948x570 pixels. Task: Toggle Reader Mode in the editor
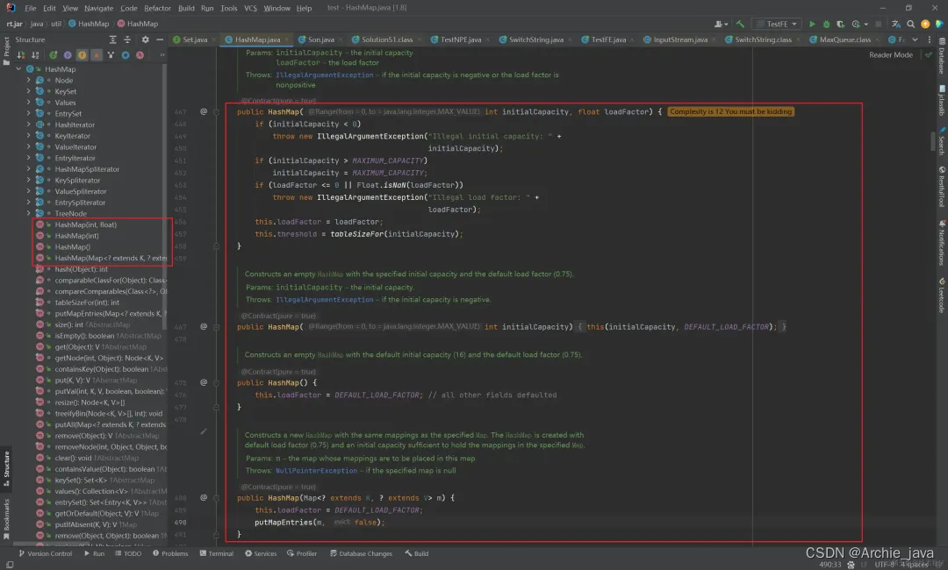coord(891,55)
